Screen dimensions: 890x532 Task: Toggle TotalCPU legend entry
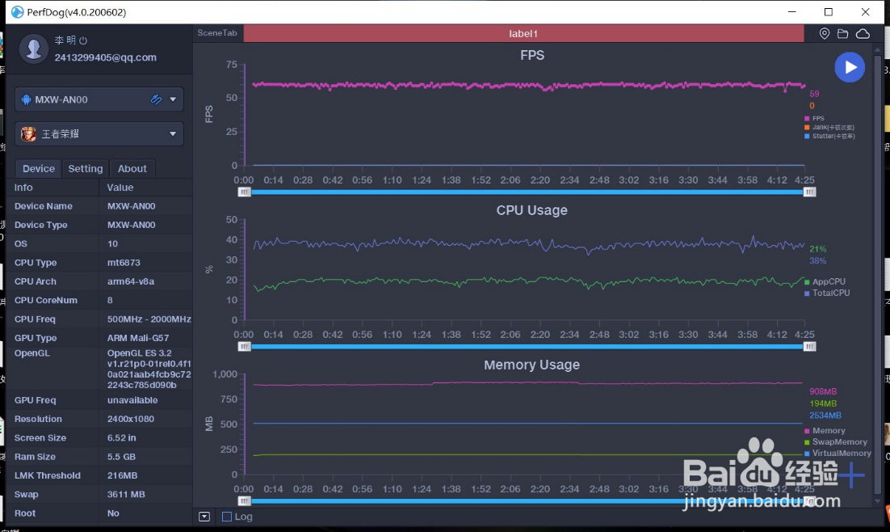[827, 293]
